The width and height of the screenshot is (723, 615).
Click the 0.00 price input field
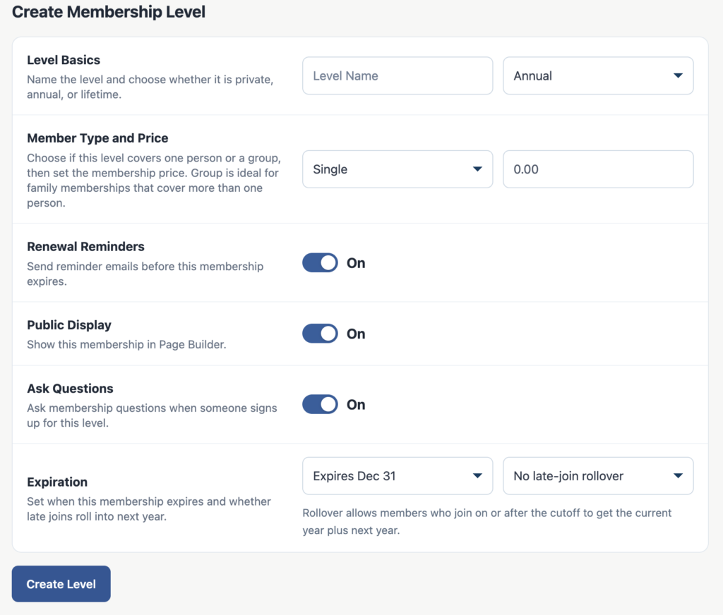pyautogui.click(x=598, y=169)
